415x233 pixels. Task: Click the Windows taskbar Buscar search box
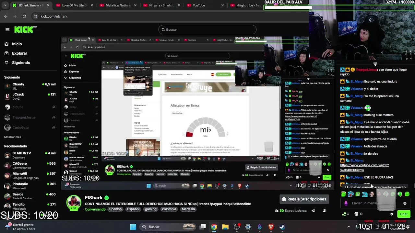pyautogui.click(x=169, y=227)
